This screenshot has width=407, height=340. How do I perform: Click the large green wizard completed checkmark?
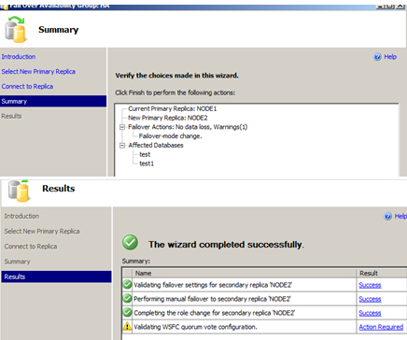pos(130,242)
